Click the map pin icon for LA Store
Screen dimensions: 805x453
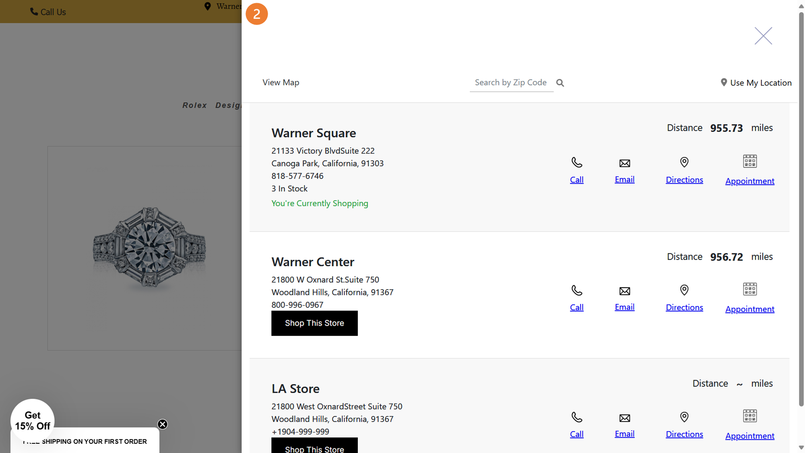[x=684, y=417]
